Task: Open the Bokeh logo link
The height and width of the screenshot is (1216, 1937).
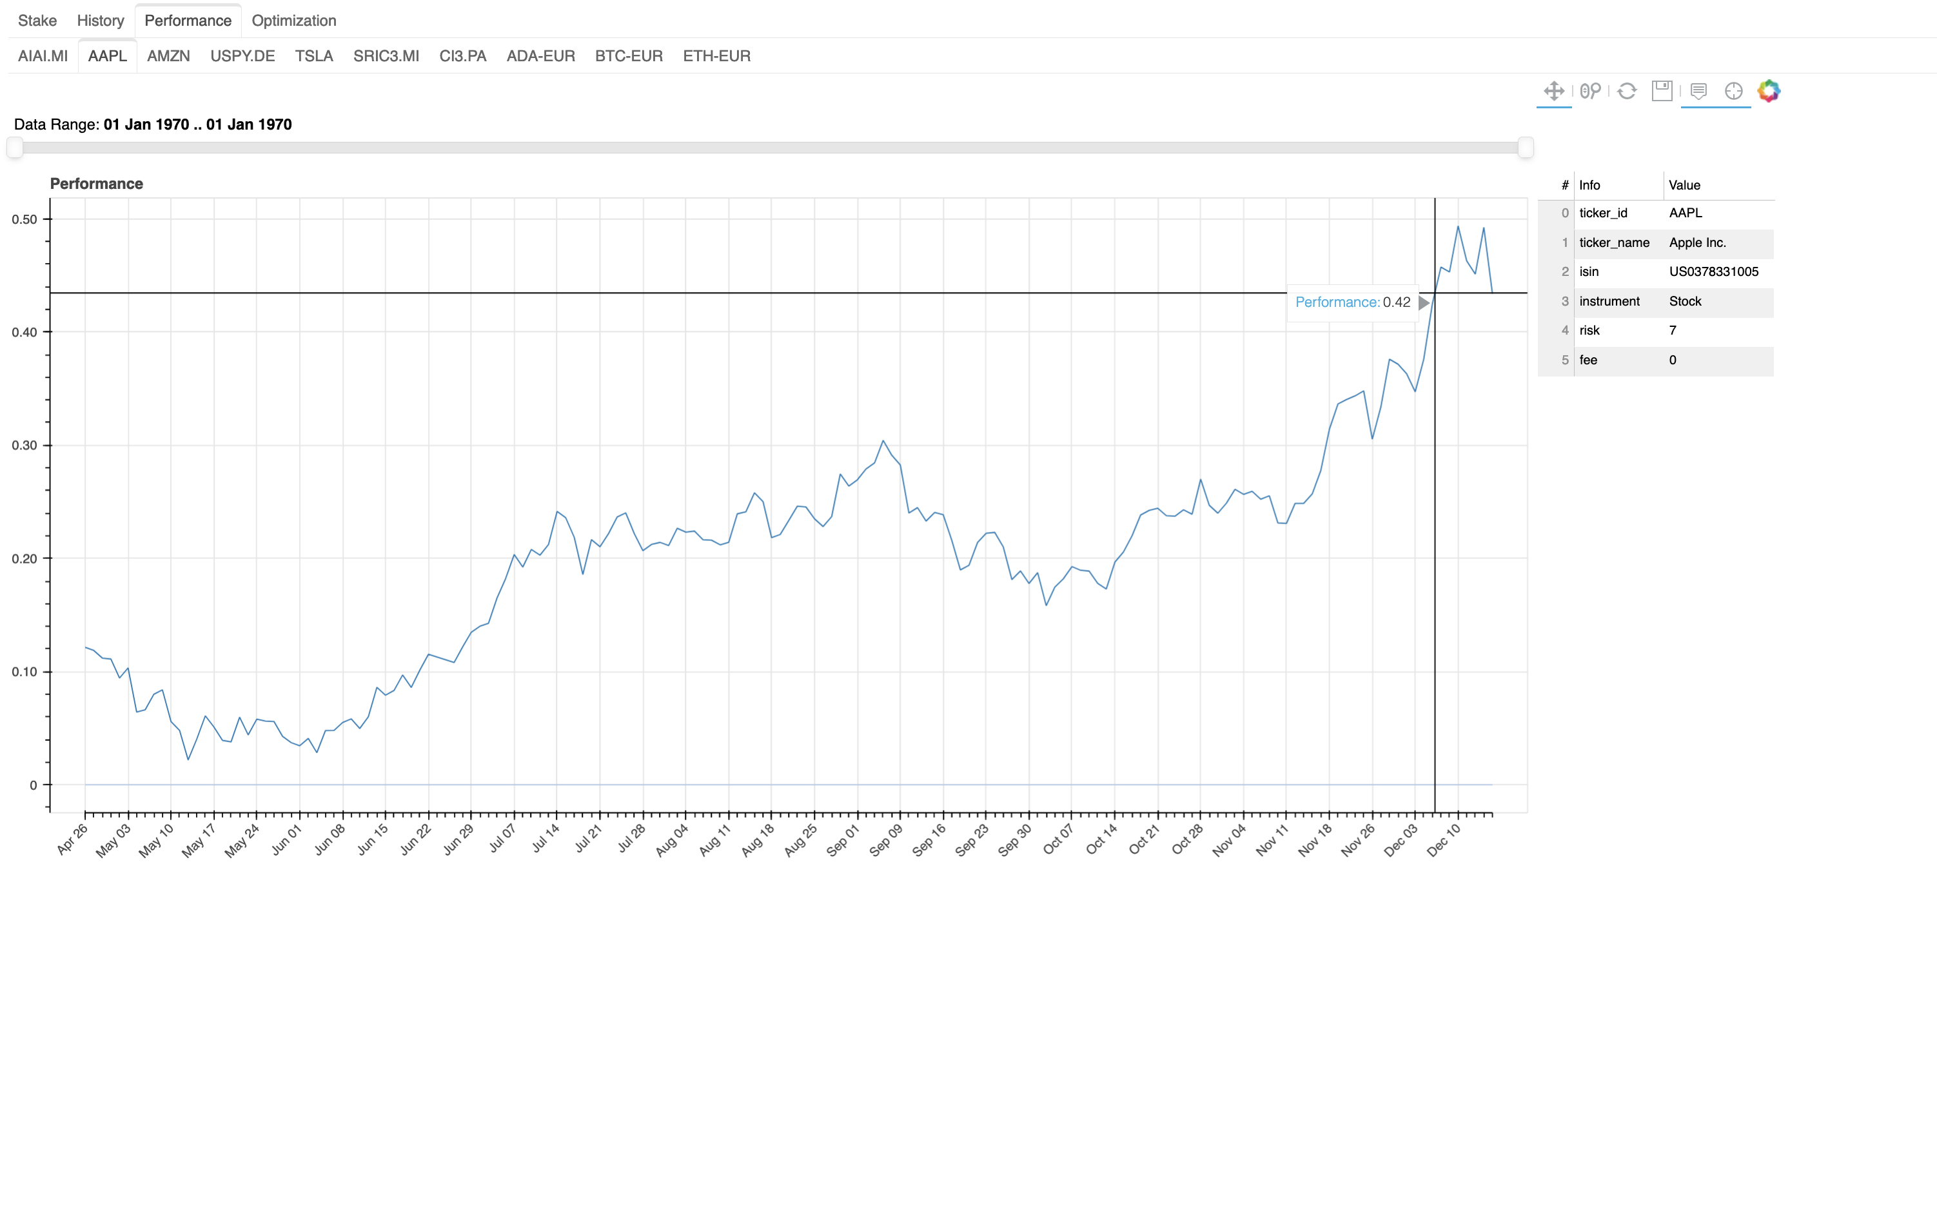Action: click(1769, 91)
